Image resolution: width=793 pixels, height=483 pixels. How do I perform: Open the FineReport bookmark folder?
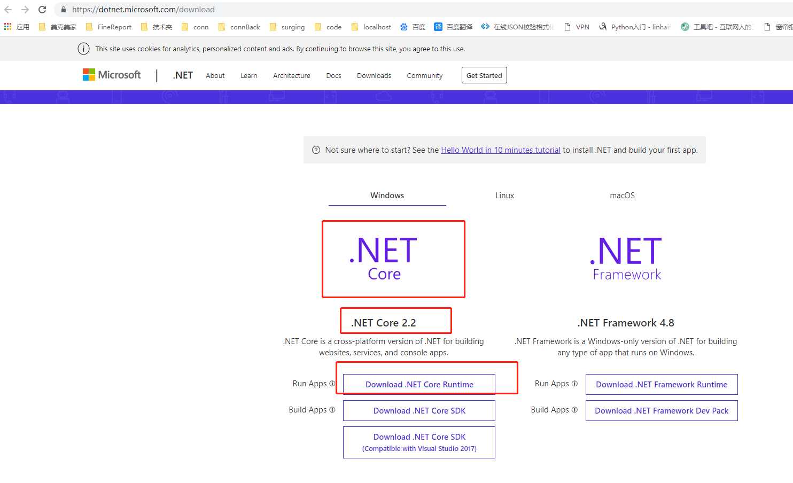click(x=108, y=27)
